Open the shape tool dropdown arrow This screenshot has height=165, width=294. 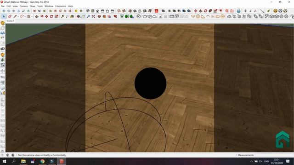(x=32, y=16)
